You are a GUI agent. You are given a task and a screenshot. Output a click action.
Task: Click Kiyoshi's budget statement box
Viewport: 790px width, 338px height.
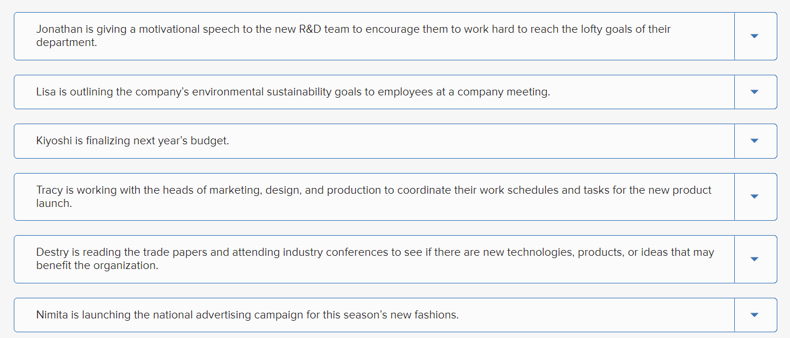374,140
